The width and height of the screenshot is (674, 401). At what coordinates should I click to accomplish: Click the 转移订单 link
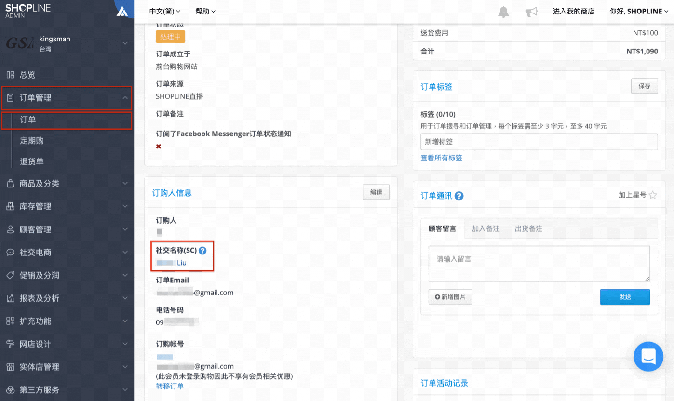click(170, 386)
